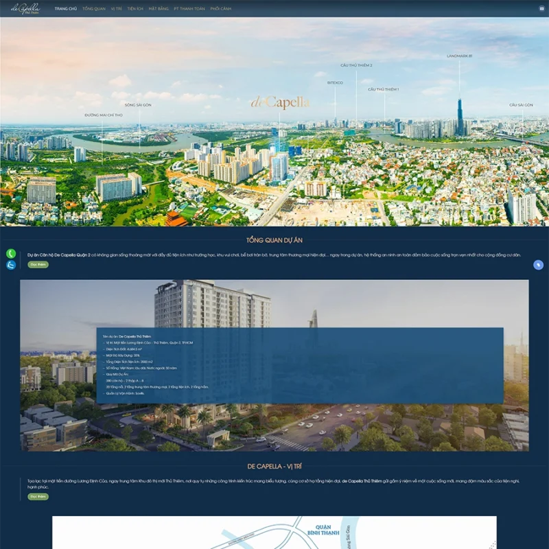Click 'Dự án Căn hộ De Capella Quận 2' text
The image size is (549, 549).
59,255
